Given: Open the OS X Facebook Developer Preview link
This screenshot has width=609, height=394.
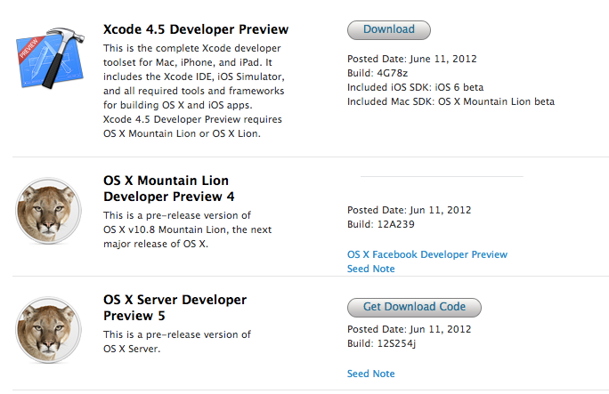Looking at the screenshot, I should (427, 254).
